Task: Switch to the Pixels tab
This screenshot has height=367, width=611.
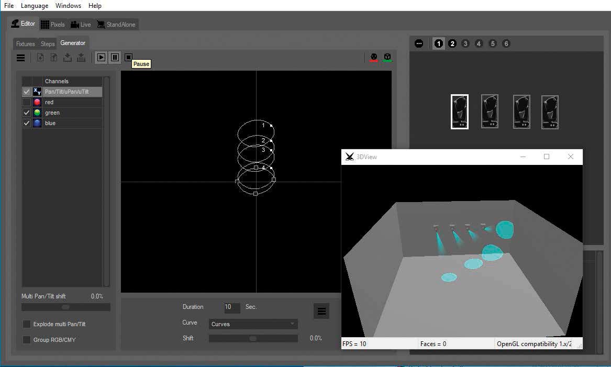Action: (53, 24)
